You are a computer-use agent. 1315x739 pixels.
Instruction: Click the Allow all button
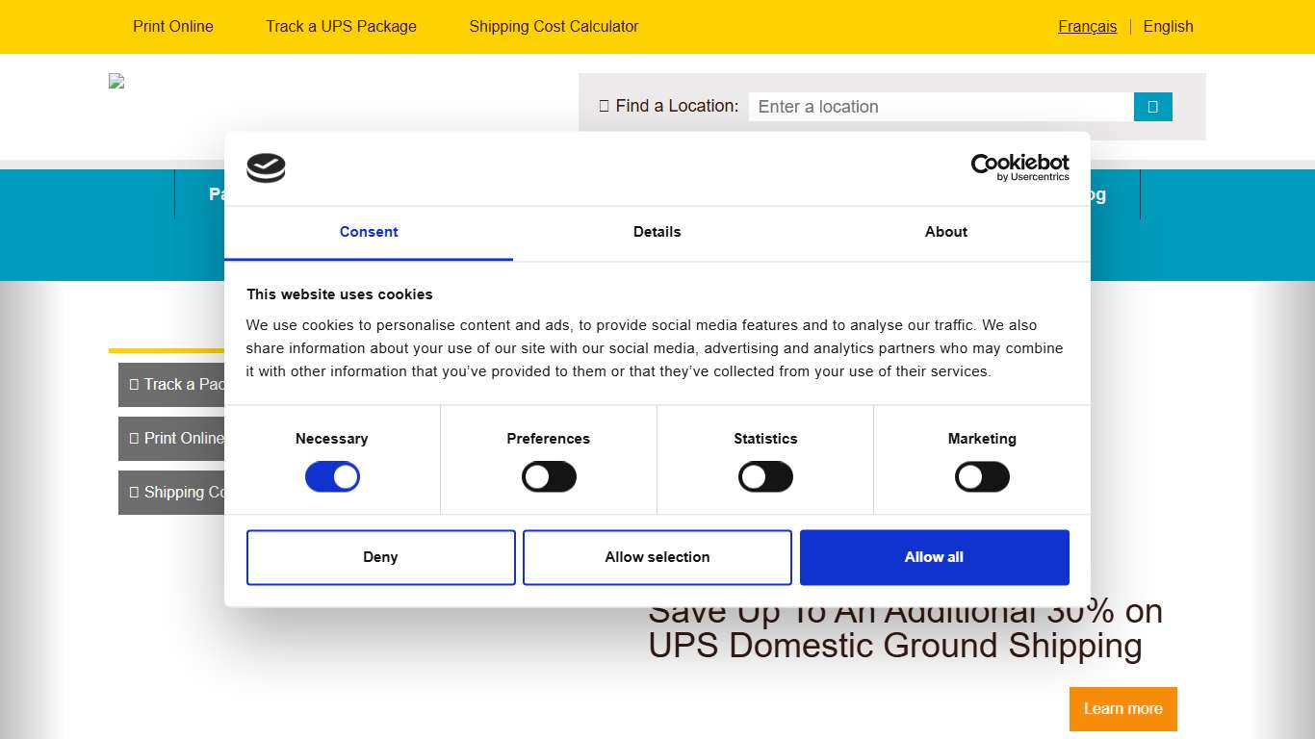[x=934, y=557]
